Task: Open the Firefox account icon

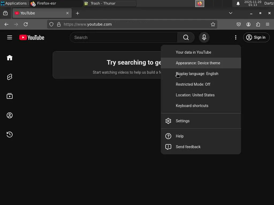Action: coord(248,24)
